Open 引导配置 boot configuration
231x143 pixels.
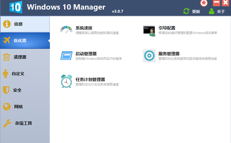(x=167, y=28)
